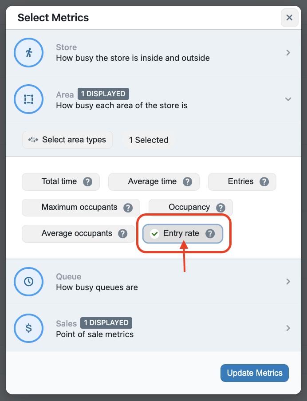Click the Sales dollar-sign icon
The width and height of the screenshot is (307, 401).
[x=29, y=328]
